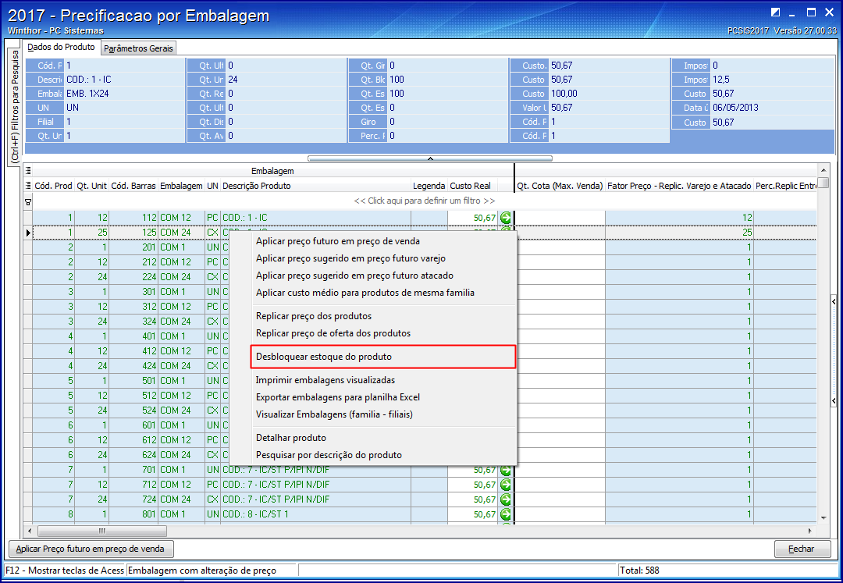Click the horizontal scrollbar right arrow
This screenshot has width=843, height=583.
coord(811,531)
